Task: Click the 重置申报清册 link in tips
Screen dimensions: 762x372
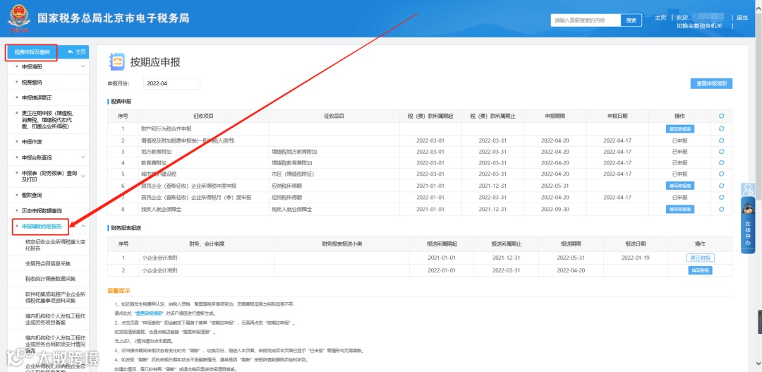Action: (x=147, y=313)
